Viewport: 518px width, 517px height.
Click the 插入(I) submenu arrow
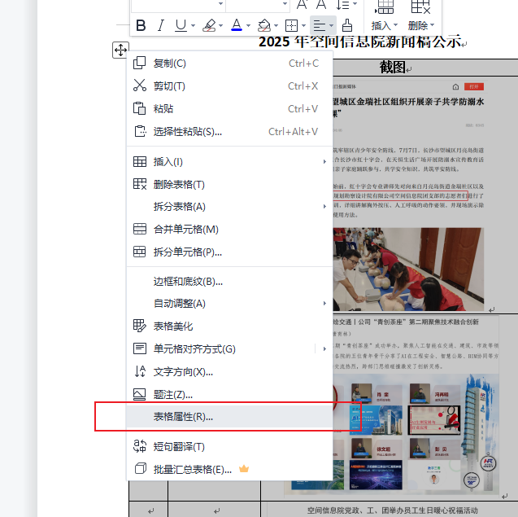pos(324,162)
